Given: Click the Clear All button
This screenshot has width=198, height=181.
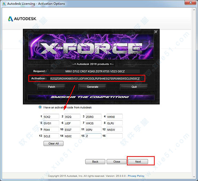Looking at the screenshot, I should (54, 143).
